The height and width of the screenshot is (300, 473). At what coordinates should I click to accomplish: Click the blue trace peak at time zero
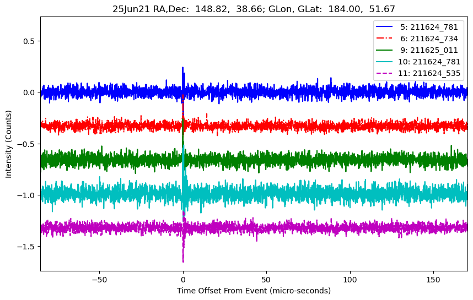coord(183,69)
